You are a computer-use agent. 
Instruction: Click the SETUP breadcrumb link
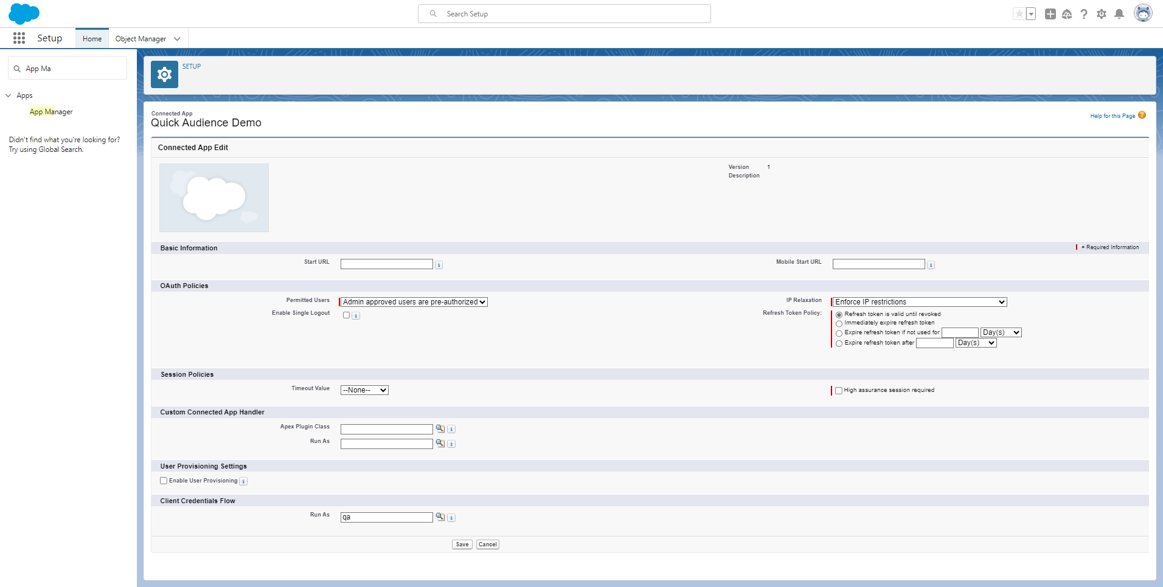(192, 66)
